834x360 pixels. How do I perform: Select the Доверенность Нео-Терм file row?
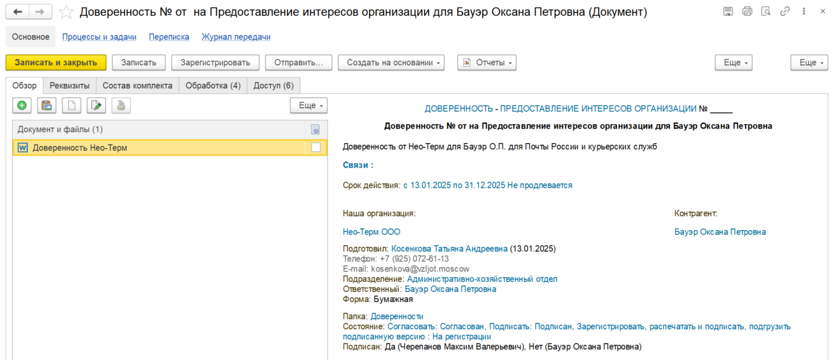168,148
